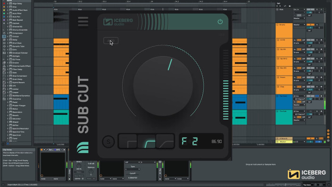Image resolution: width=332 pixels, height=187 pixels.
Task: Click the red collection color tag
Action: 4,4
